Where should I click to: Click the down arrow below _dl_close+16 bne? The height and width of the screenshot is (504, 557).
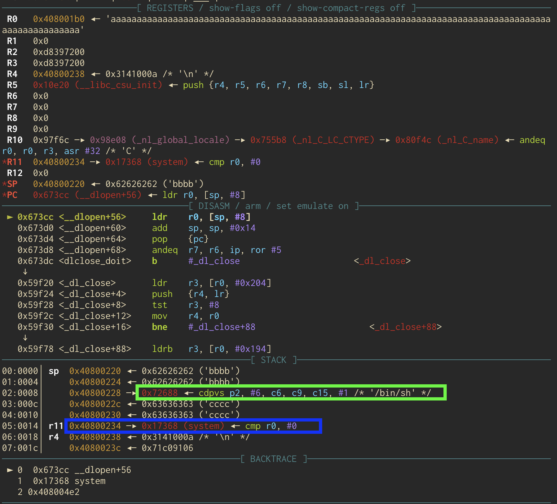coord(25,338)
